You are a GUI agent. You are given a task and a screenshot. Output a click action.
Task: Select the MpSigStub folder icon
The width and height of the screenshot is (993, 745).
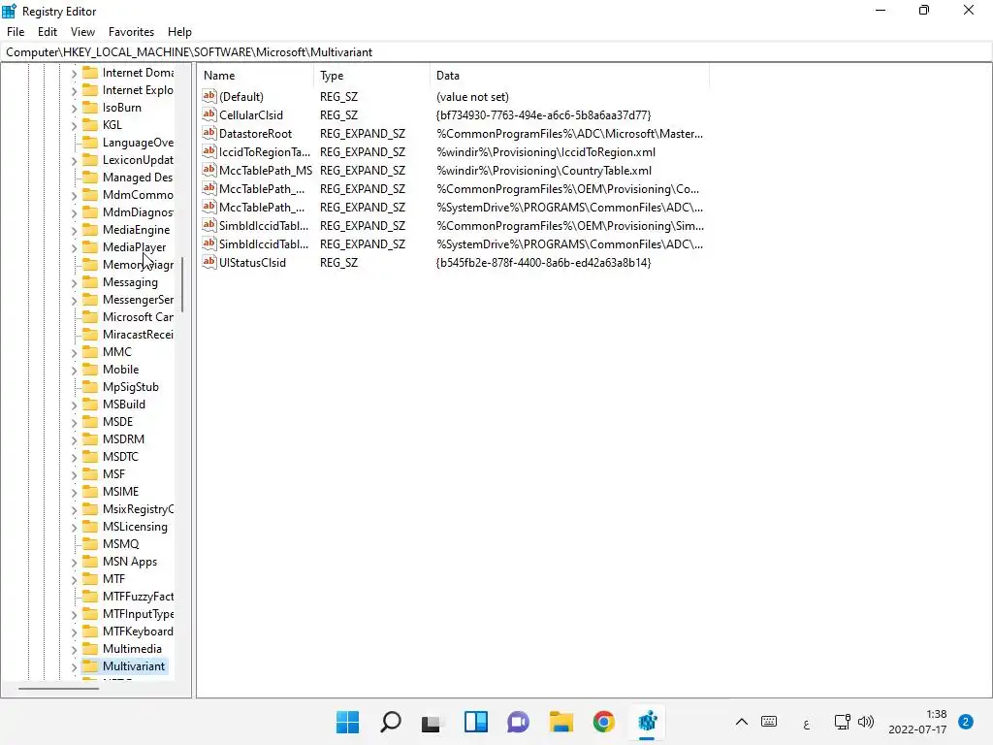coord(90,386)
